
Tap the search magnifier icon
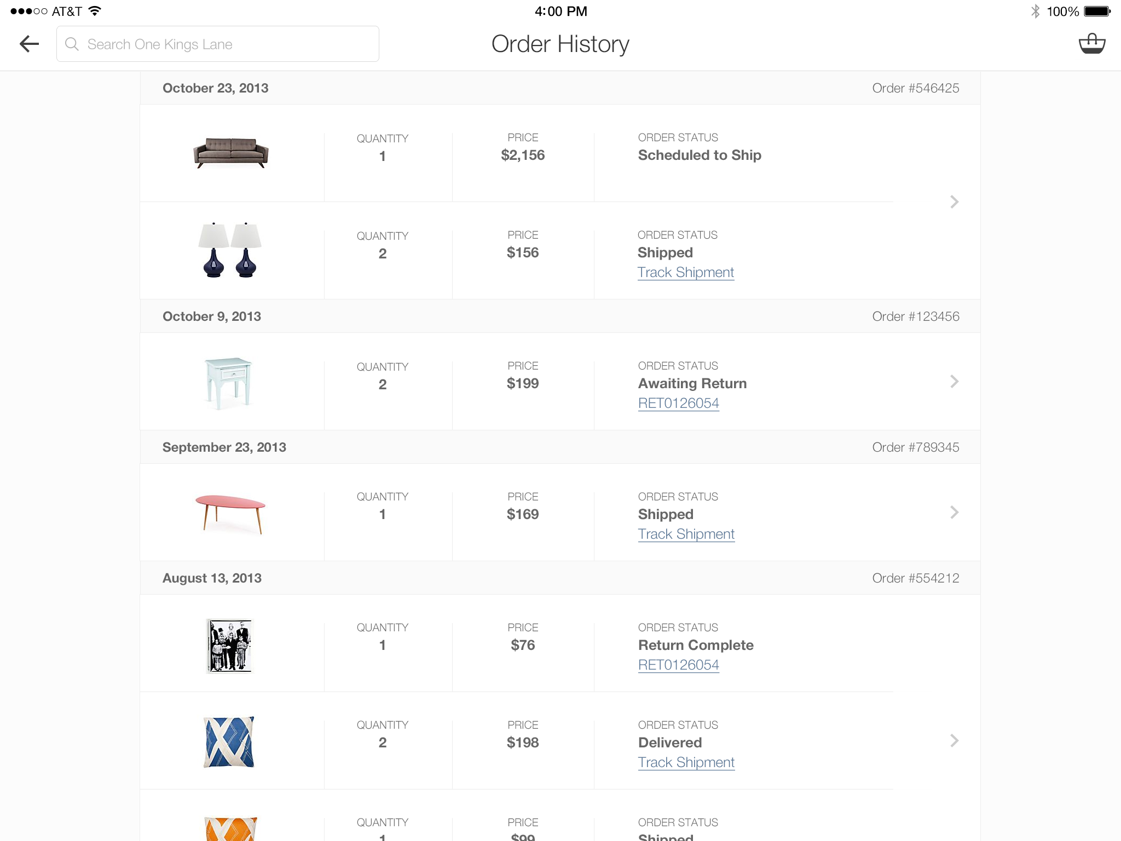72,44
